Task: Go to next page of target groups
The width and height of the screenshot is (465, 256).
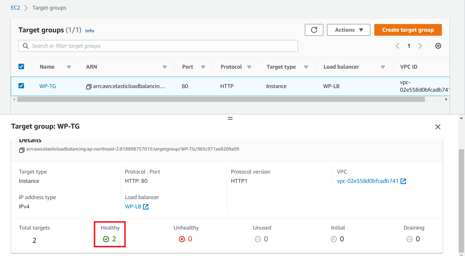Action: click(x=420, y=46)
